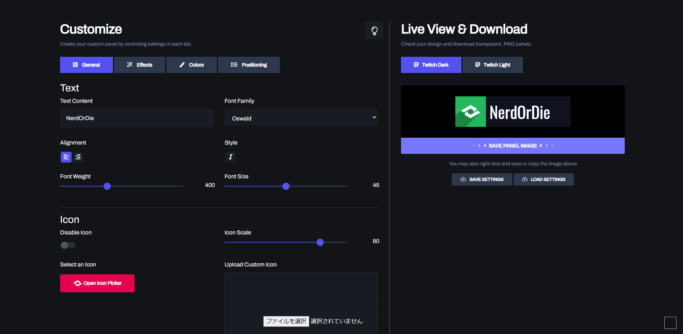The width and height of the screenshot is (683, 334).
Task: Click the Text Content input field
Action: pos(137,118)
